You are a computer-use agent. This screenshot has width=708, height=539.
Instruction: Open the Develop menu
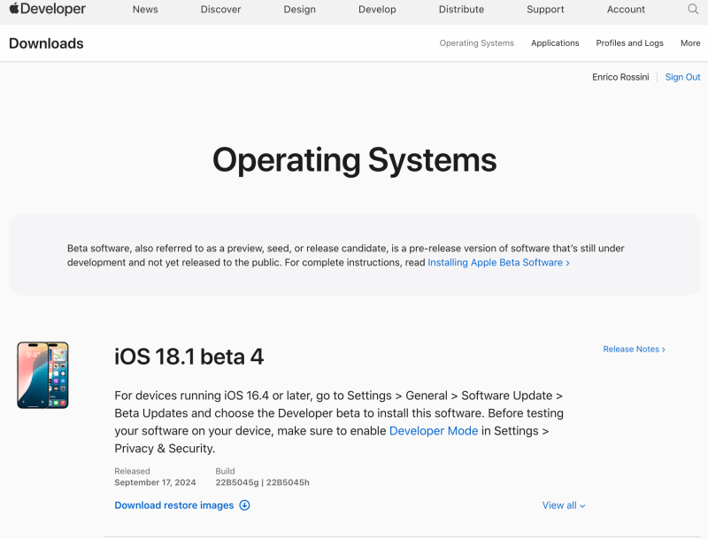click(x=377, y=10)
